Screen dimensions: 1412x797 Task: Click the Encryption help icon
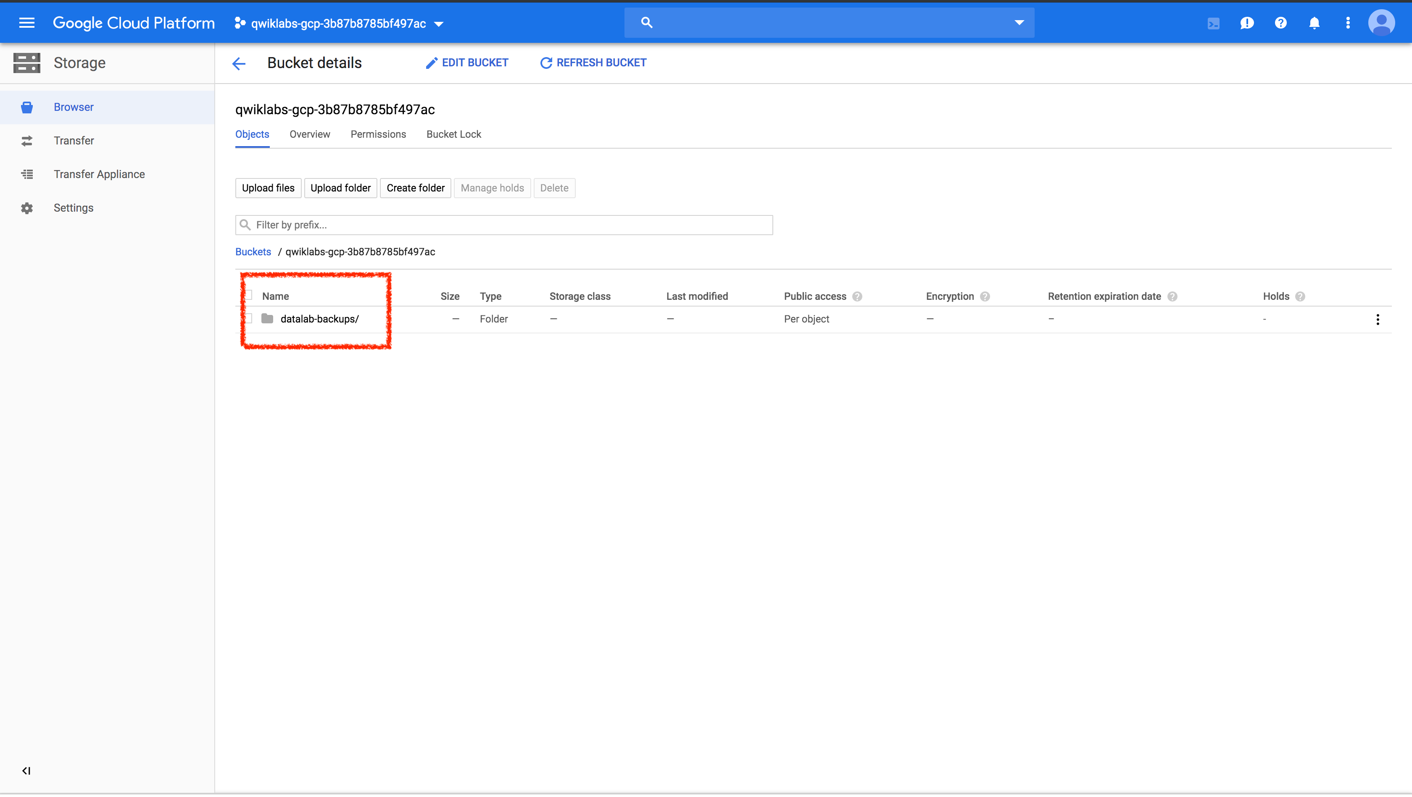(985, 296)
